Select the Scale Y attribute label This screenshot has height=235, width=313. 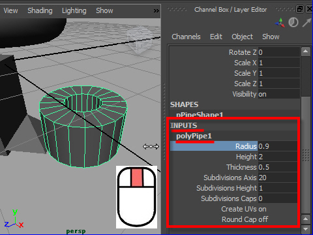click(245, 73)
